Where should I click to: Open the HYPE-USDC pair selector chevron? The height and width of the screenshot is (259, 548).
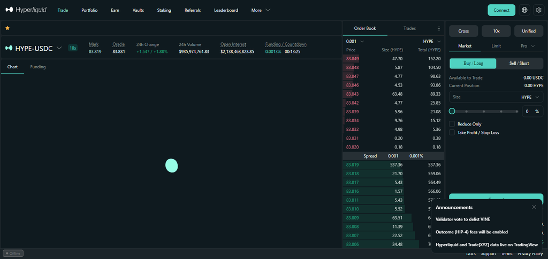59,48
